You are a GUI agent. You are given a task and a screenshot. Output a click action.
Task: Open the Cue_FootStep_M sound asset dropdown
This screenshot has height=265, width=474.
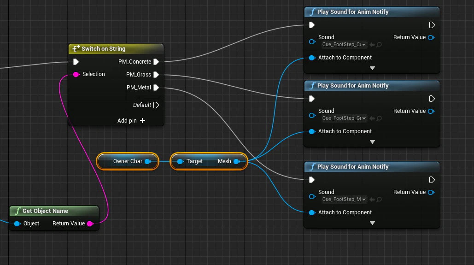(344, 200)
